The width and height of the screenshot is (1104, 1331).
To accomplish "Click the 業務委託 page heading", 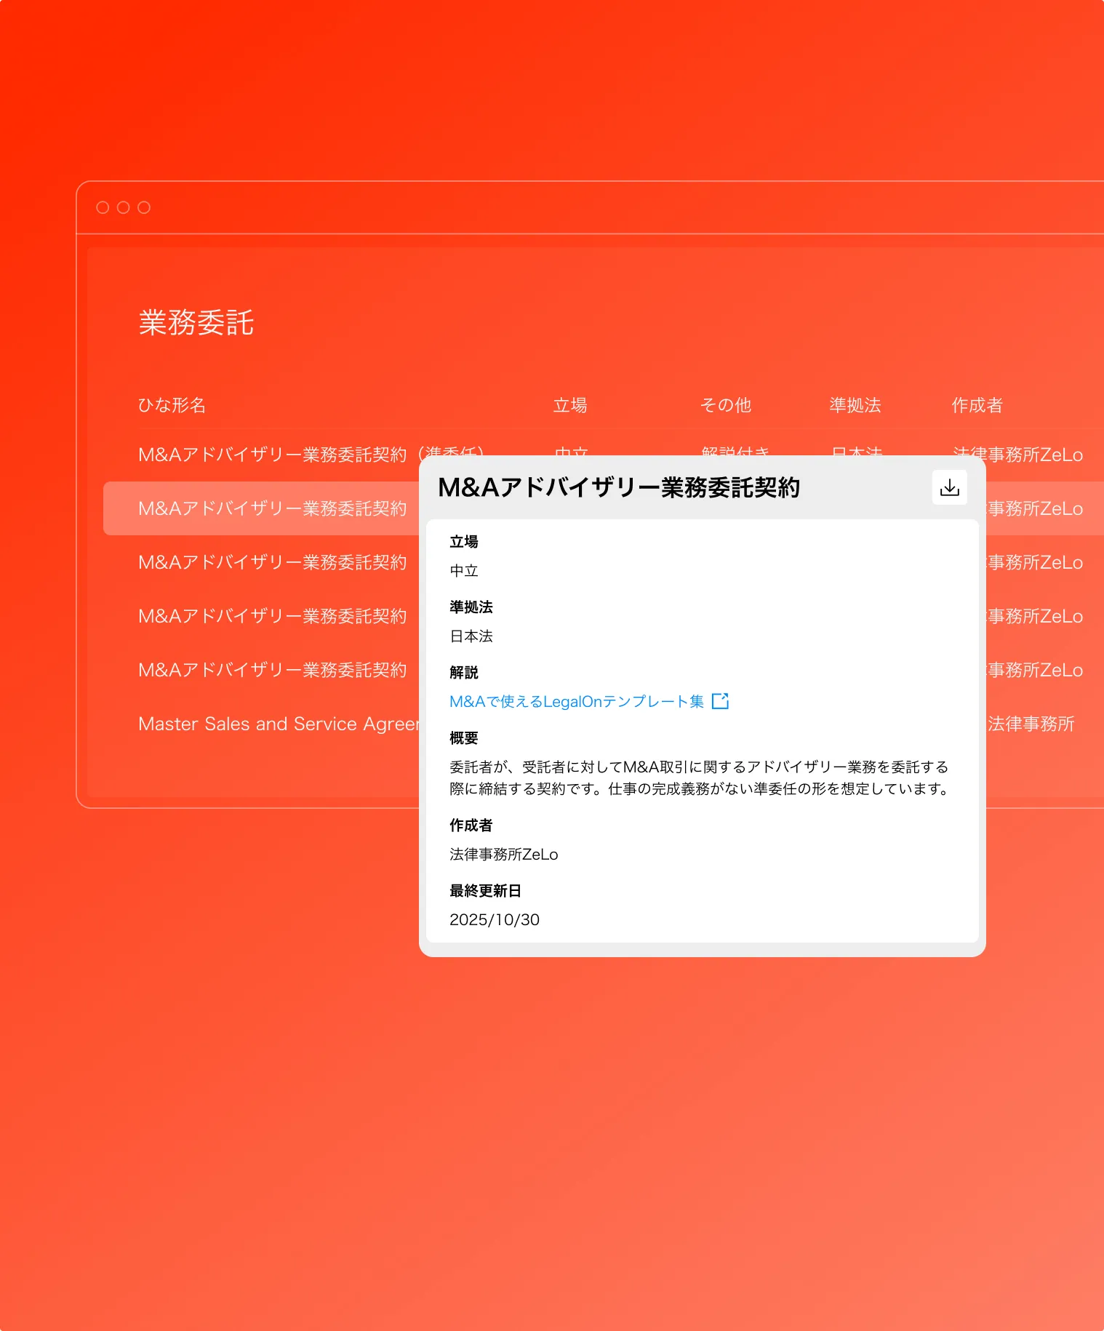I will pyautogui.click(x=196, y=322).
